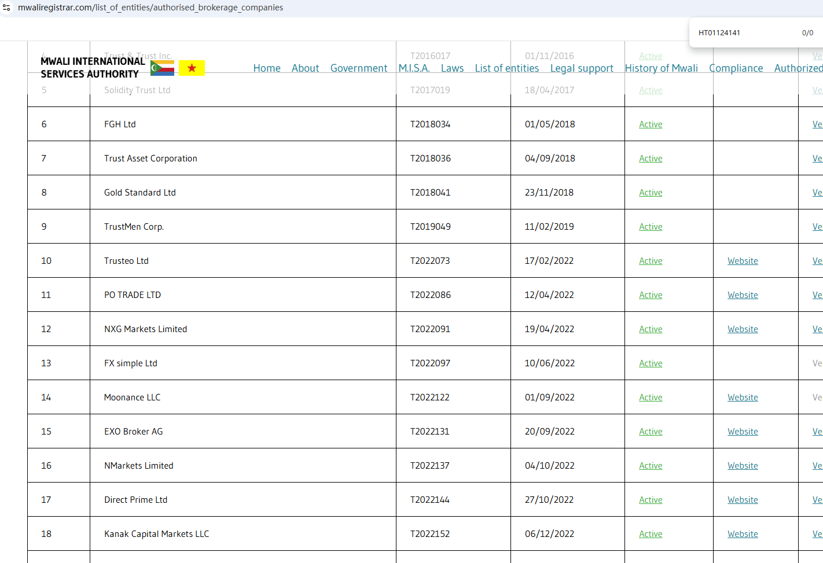Click the Mwali International Services Authority logo

pyautogui.click(x=93, y=68)
